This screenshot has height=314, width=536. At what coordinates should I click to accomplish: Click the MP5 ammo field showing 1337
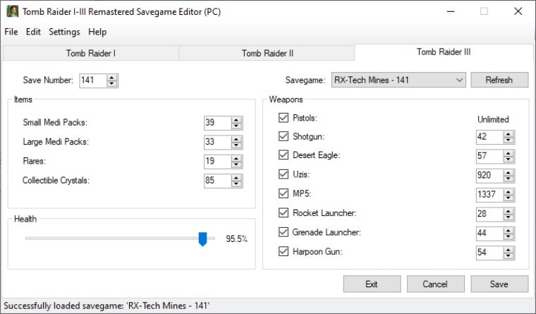pyautogui.click(x=489, y=195)
